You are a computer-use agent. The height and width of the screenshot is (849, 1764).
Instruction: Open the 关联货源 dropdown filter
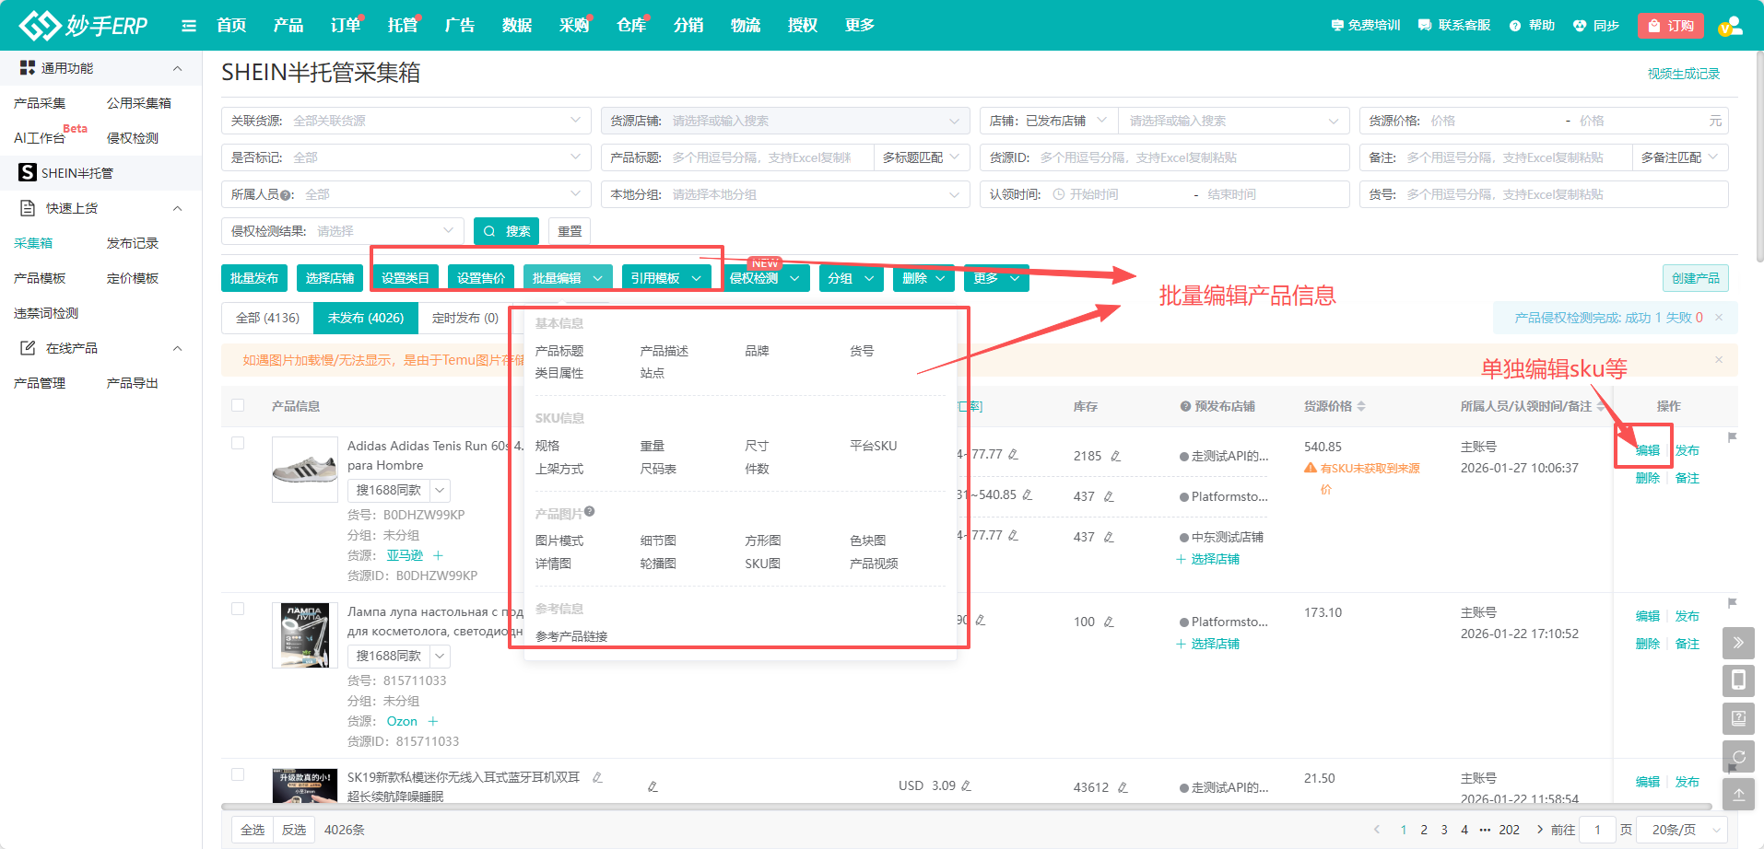(x=406, y=120)
